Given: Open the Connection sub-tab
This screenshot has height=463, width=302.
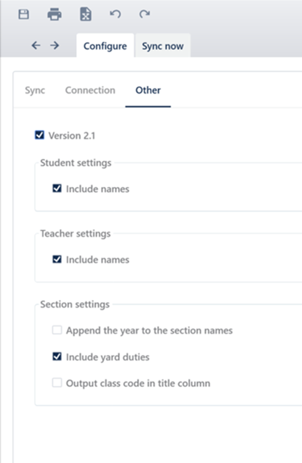Looking at the screenshot, I should pyautogui.click(x=90, y=90).
